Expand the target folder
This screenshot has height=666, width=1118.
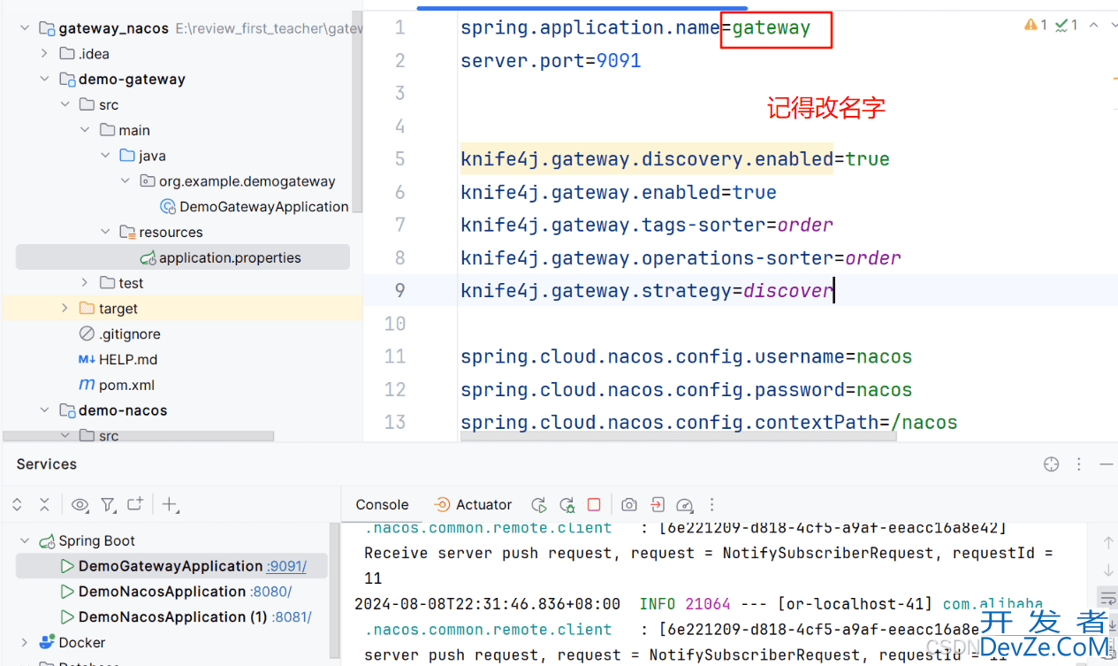(x=65, y=309)
